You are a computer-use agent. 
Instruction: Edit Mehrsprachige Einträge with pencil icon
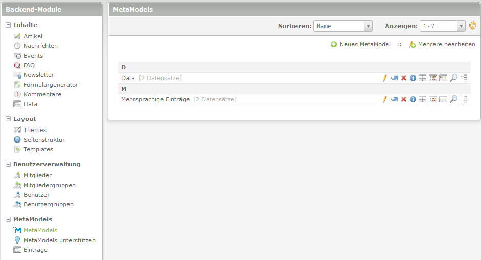[x=385, y=99]
